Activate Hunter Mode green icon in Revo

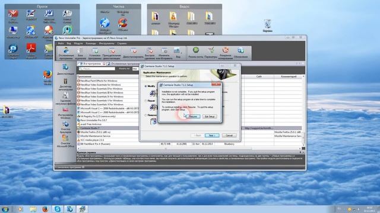click(196, 53)
